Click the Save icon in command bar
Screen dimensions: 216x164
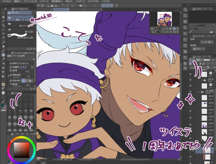tap(56, 5)
